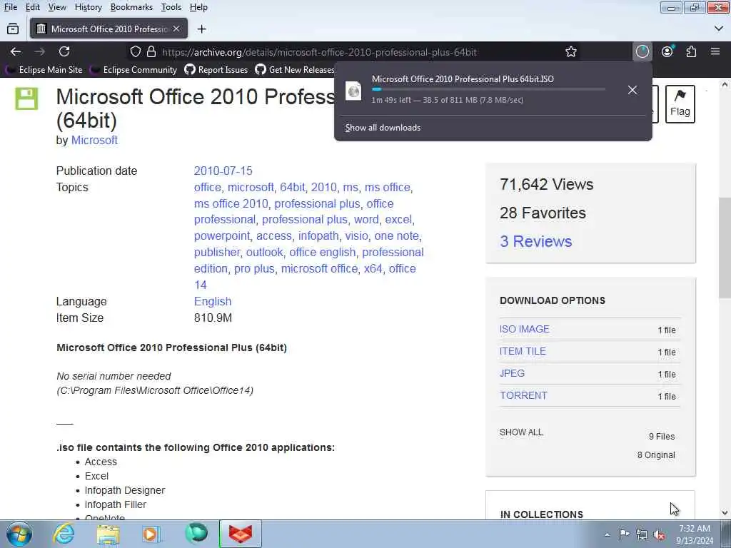Click the padlock site security icon
Viewport: 731px width, 548px height.
(151, 51)
